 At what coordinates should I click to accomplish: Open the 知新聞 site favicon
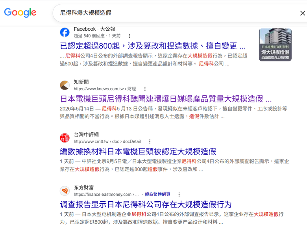click(x=65, y=85)
